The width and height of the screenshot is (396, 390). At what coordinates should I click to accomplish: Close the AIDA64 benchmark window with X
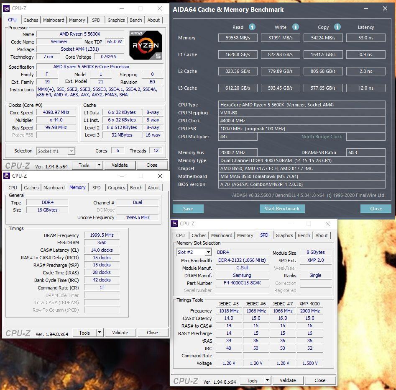tap(385, 9)
